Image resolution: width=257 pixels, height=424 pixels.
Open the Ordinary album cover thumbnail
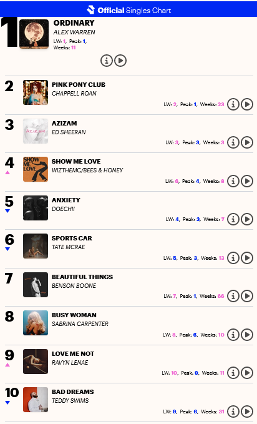click(34, 34)
